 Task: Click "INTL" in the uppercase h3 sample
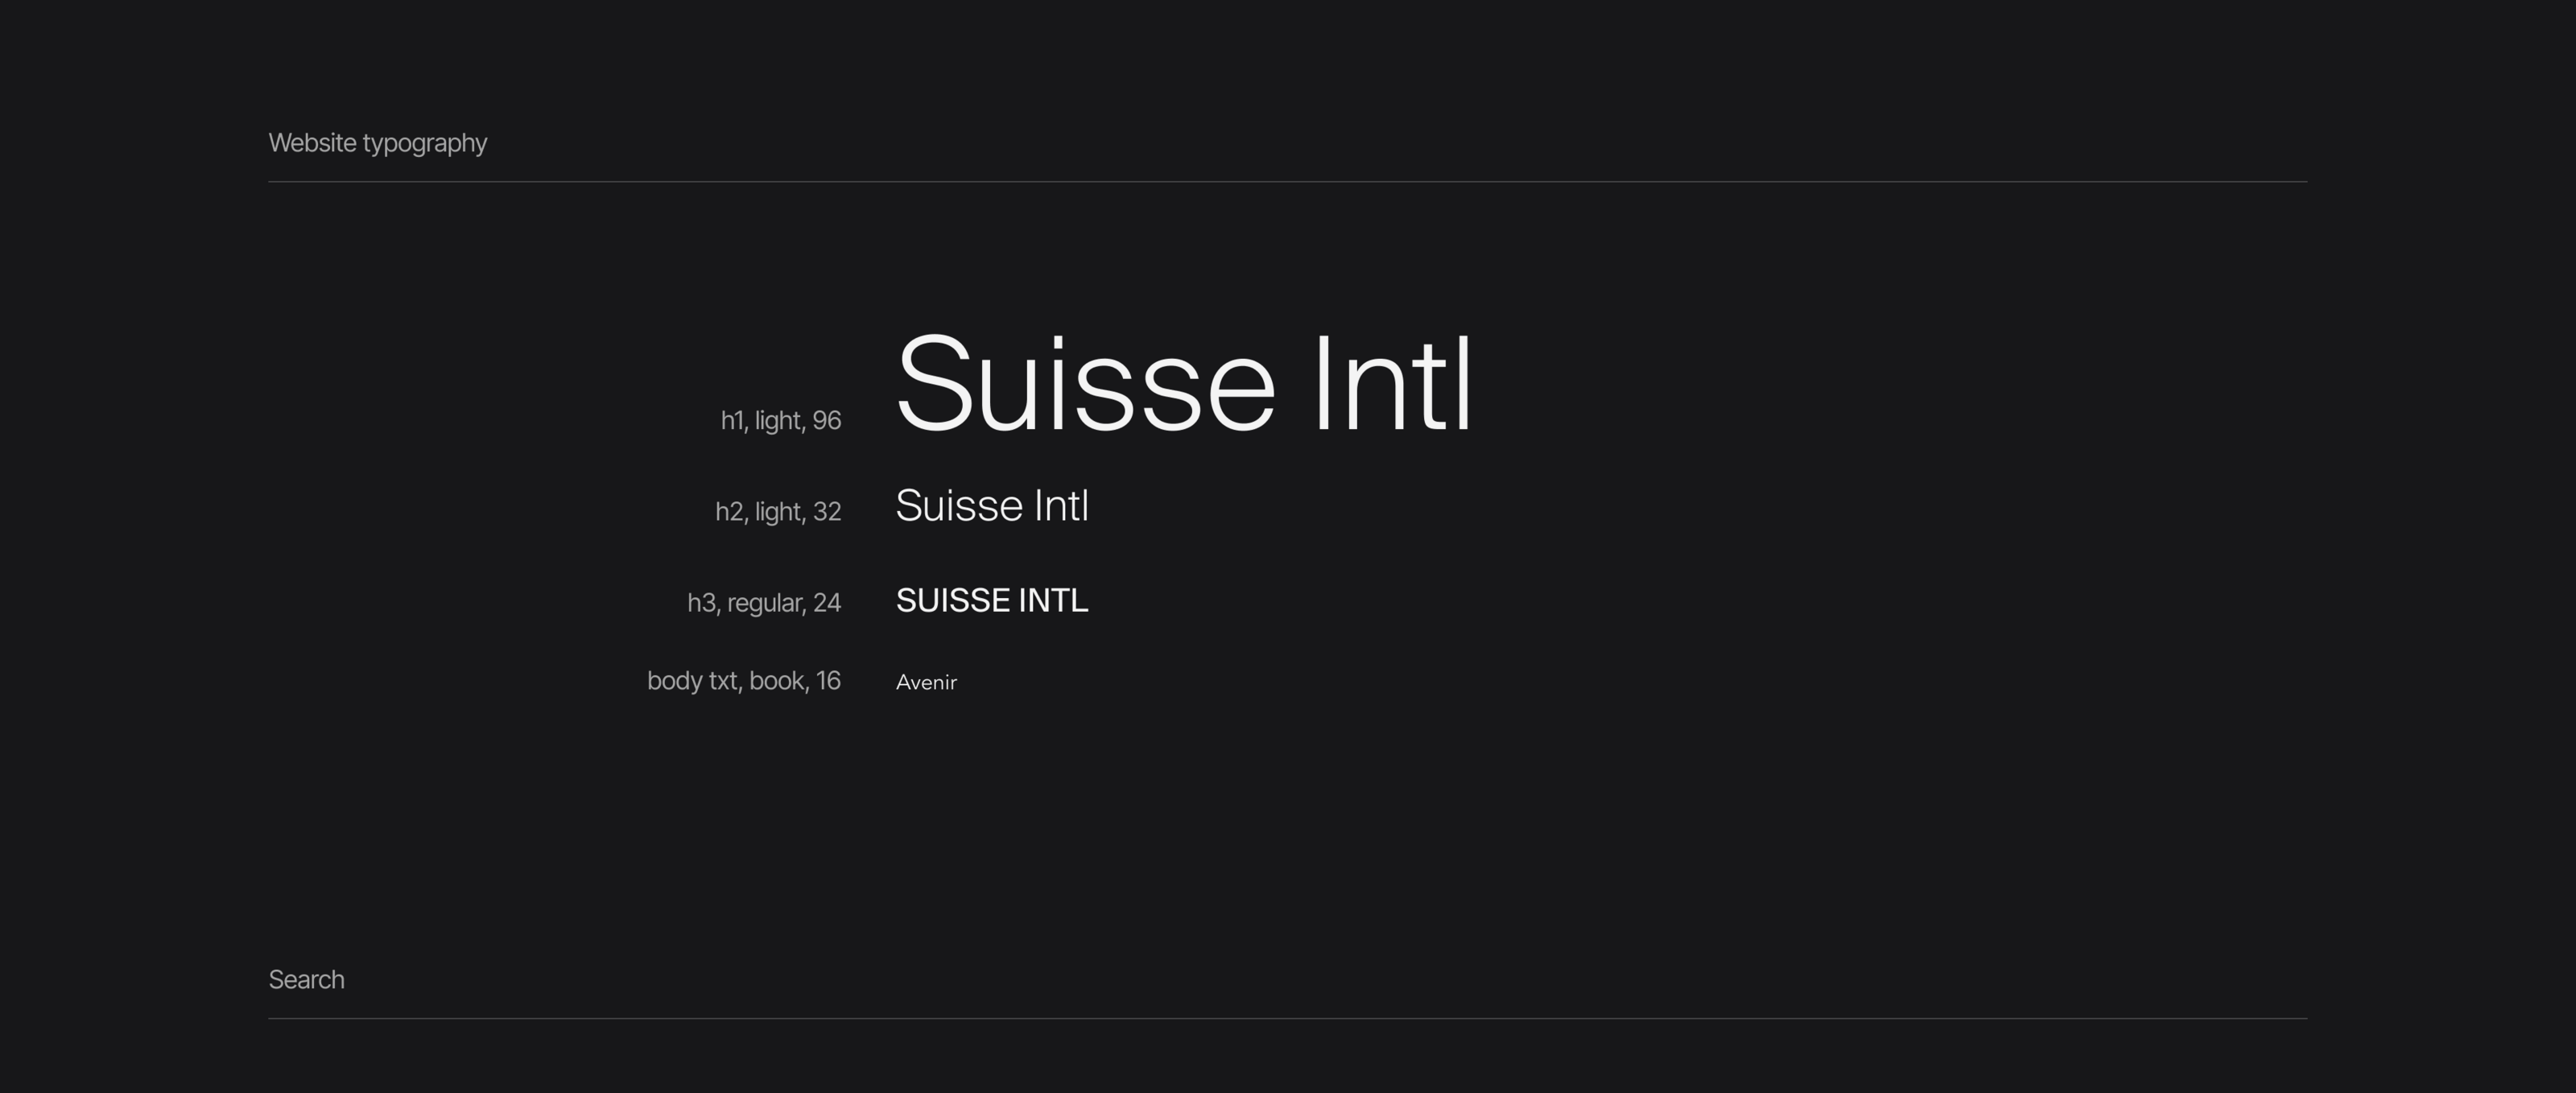(x=1053, y=601)
